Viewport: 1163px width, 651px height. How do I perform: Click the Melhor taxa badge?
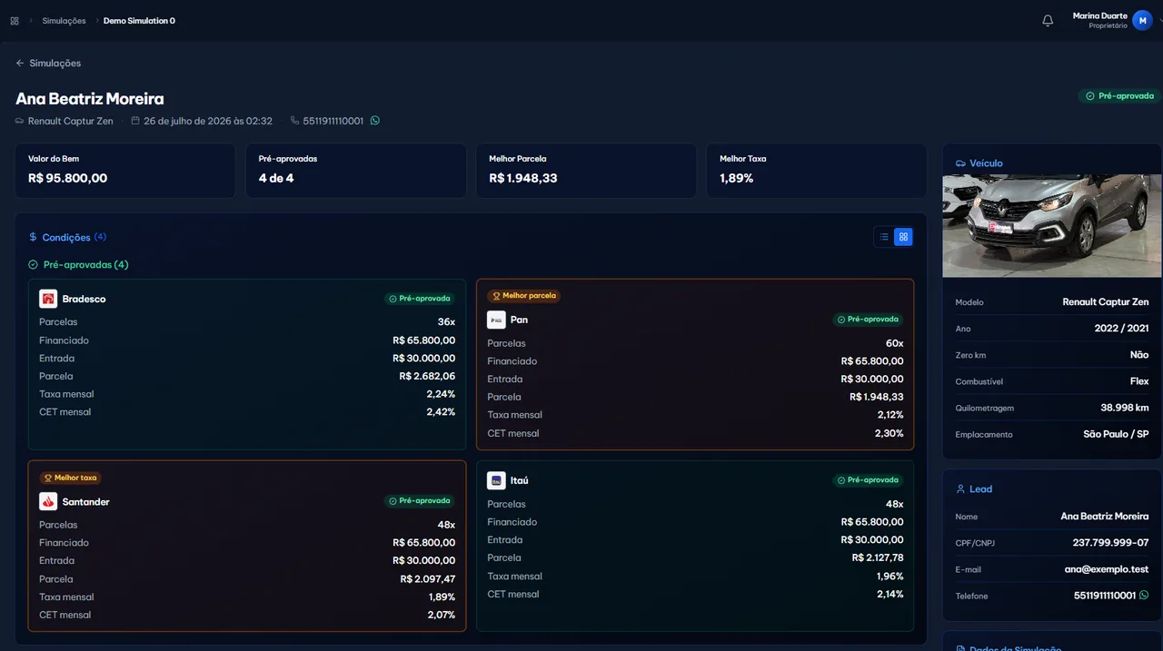[x=70, y=478]
